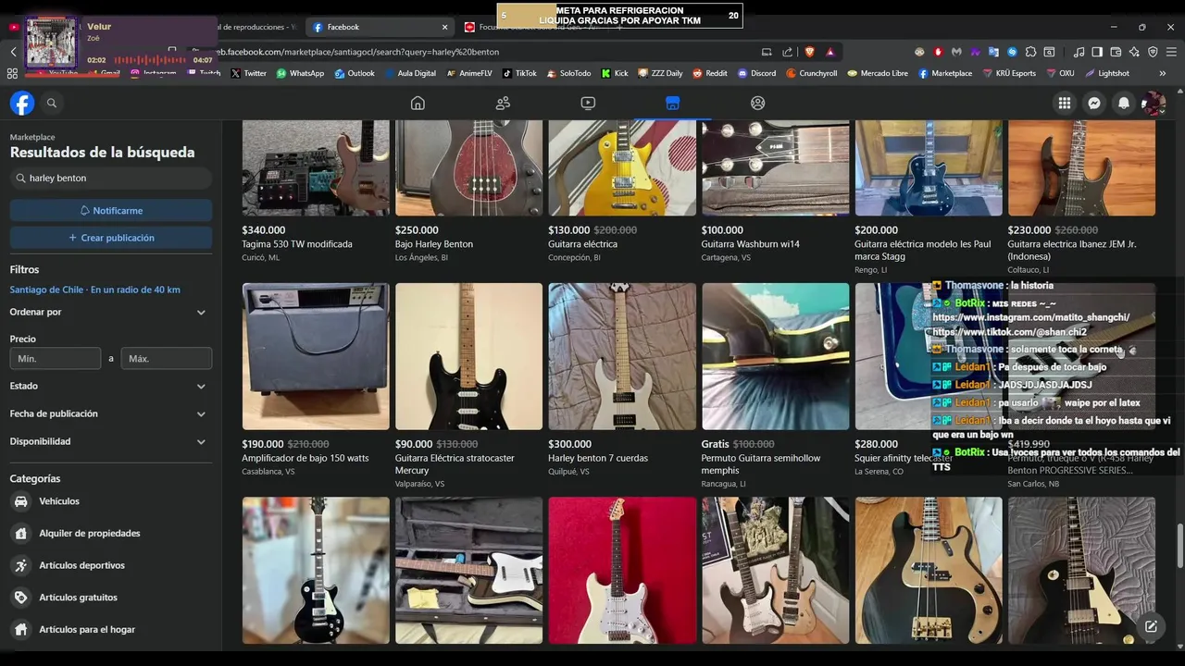
Task: Click the media control music note icon
Action: tap(1079, 52)
